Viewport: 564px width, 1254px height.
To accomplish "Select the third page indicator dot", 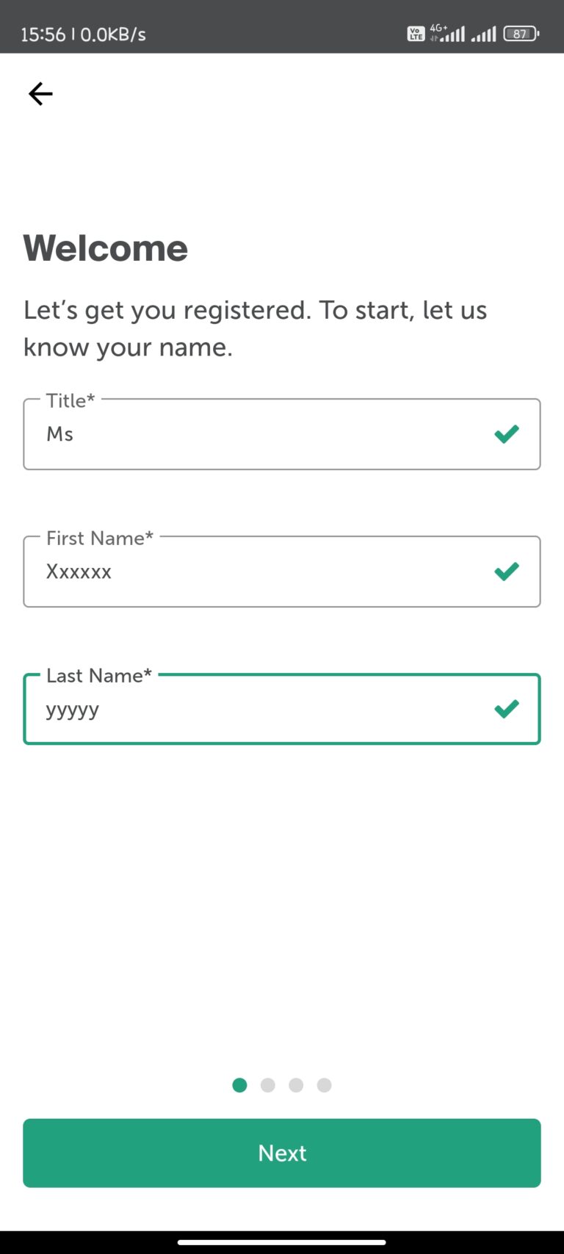I will 296,1085.
